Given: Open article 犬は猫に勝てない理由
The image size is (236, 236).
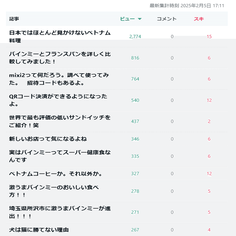Looking at the screenshot, I should click(39, 230).
